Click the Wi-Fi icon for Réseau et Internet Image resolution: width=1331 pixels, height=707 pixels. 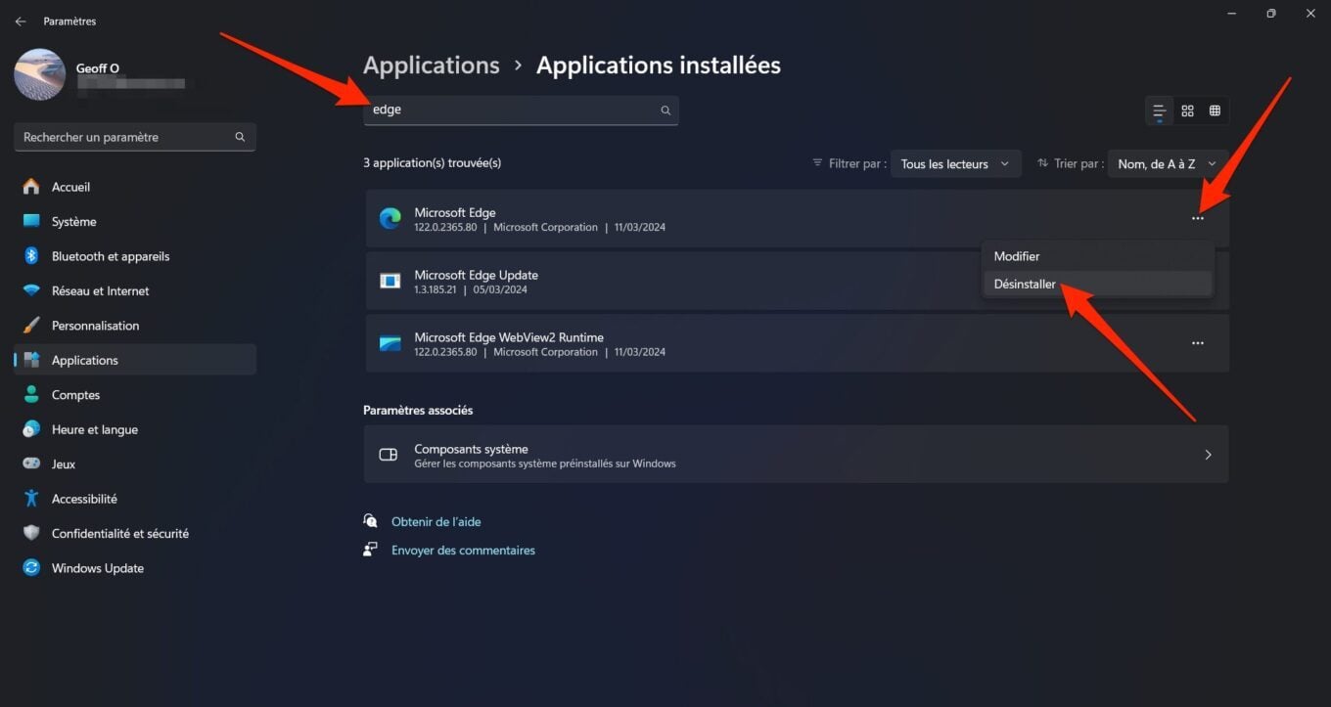click(31, 291)
